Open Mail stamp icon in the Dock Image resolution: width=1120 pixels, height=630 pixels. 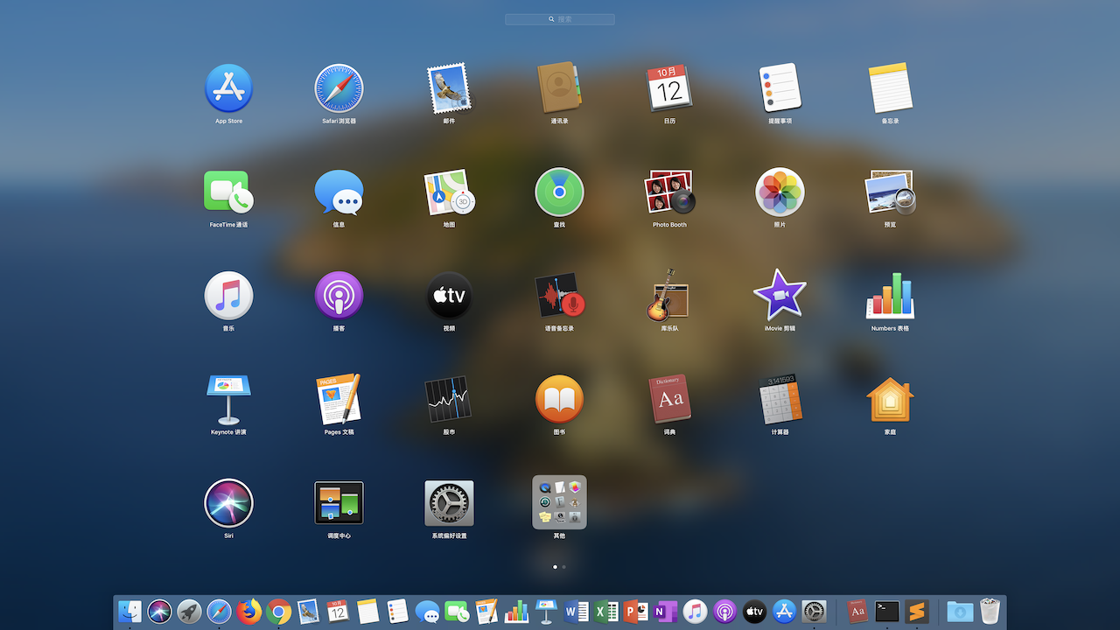308,611
